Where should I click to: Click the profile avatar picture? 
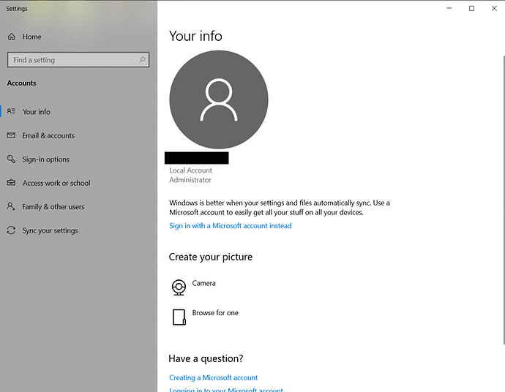(219, 99)
